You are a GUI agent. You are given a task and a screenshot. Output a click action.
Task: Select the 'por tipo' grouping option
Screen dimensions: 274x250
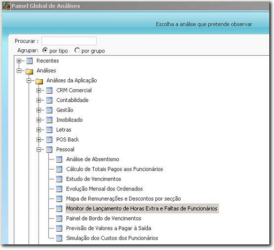(x=45, y=50)
